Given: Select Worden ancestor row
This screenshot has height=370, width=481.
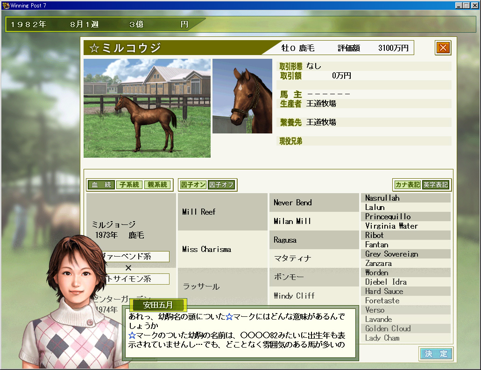Looking at the screenshot, I should click(406, 272).
